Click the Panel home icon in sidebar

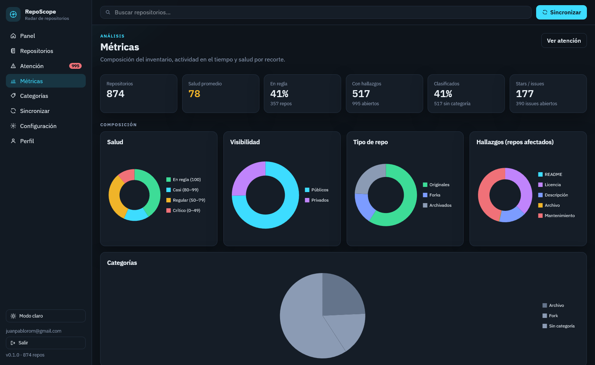click(13, 36)
